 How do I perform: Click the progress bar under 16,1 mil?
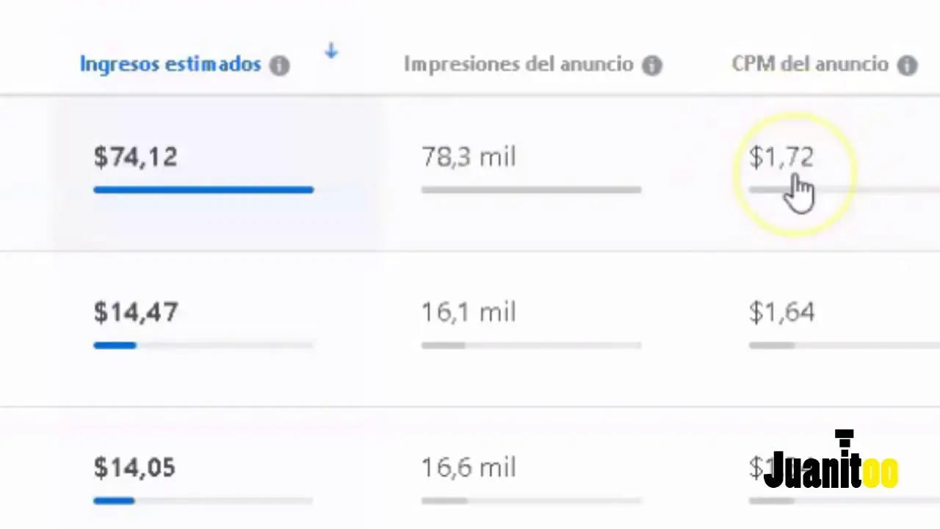531,345
